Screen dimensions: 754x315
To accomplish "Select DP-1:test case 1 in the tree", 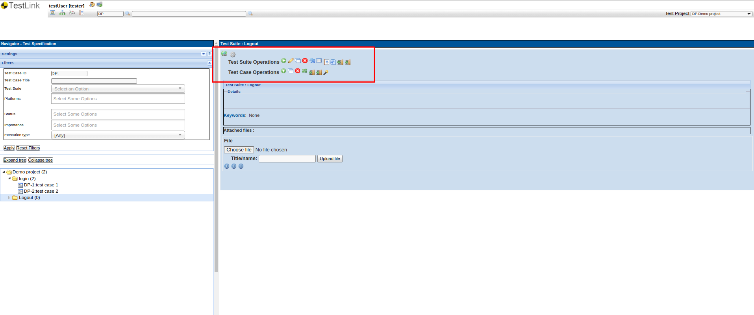I will tap(41, 185).
